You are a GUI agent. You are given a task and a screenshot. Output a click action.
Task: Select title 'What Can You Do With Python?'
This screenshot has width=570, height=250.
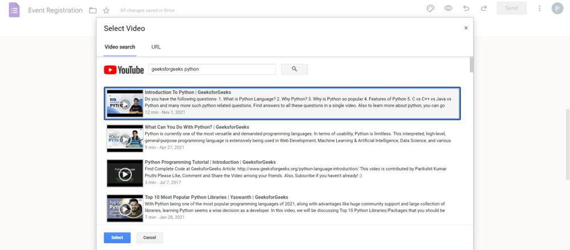180,127
